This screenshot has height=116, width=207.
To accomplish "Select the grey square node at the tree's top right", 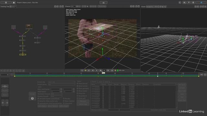I will click(45, 27).
